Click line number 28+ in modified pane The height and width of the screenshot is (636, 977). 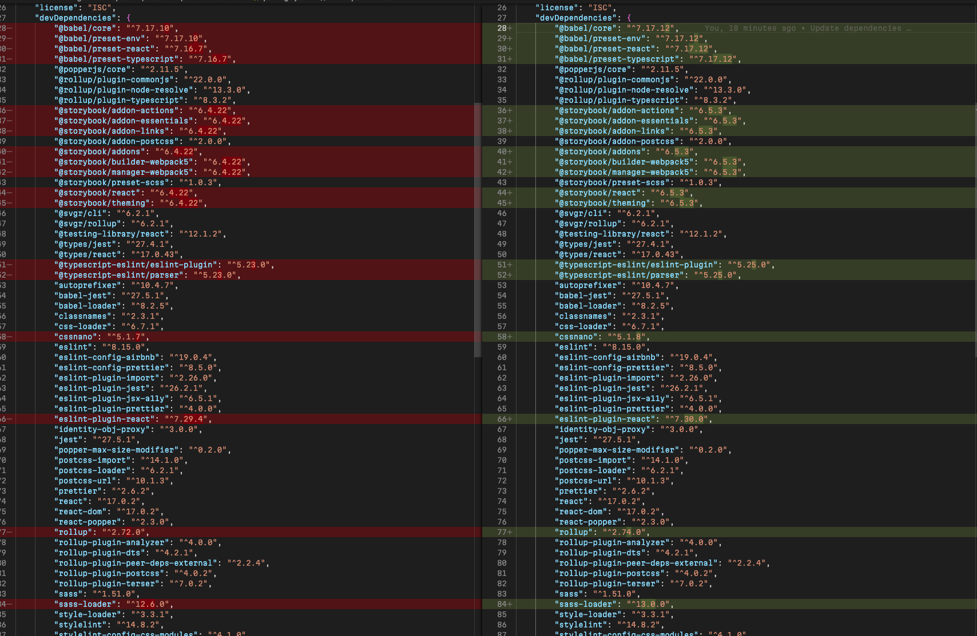[504, 28]
